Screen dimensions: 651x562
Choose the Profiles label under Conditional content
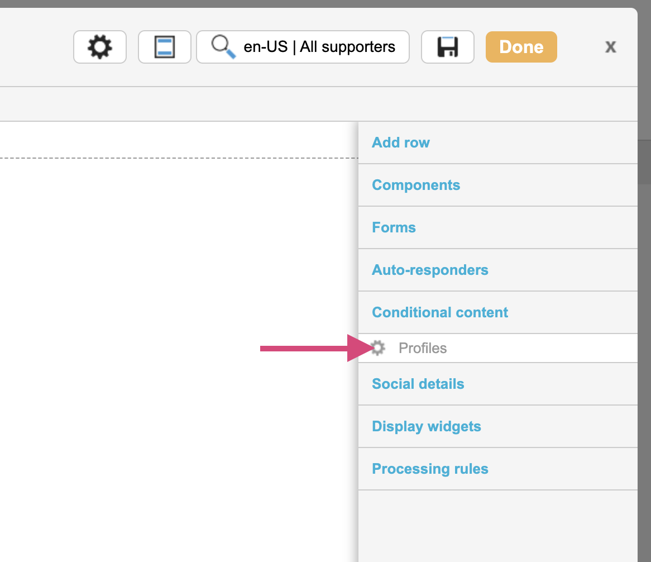click(x=423, y=348)
